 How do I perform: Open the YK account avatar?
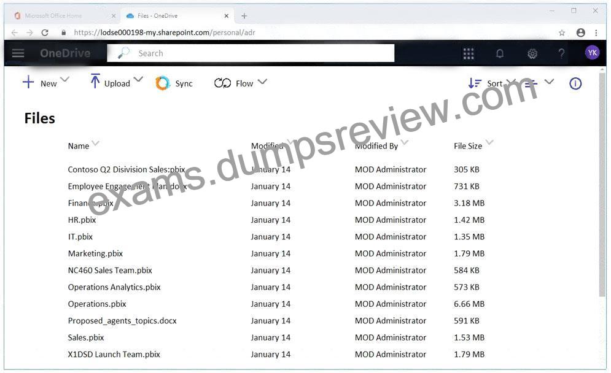[593, 53]
